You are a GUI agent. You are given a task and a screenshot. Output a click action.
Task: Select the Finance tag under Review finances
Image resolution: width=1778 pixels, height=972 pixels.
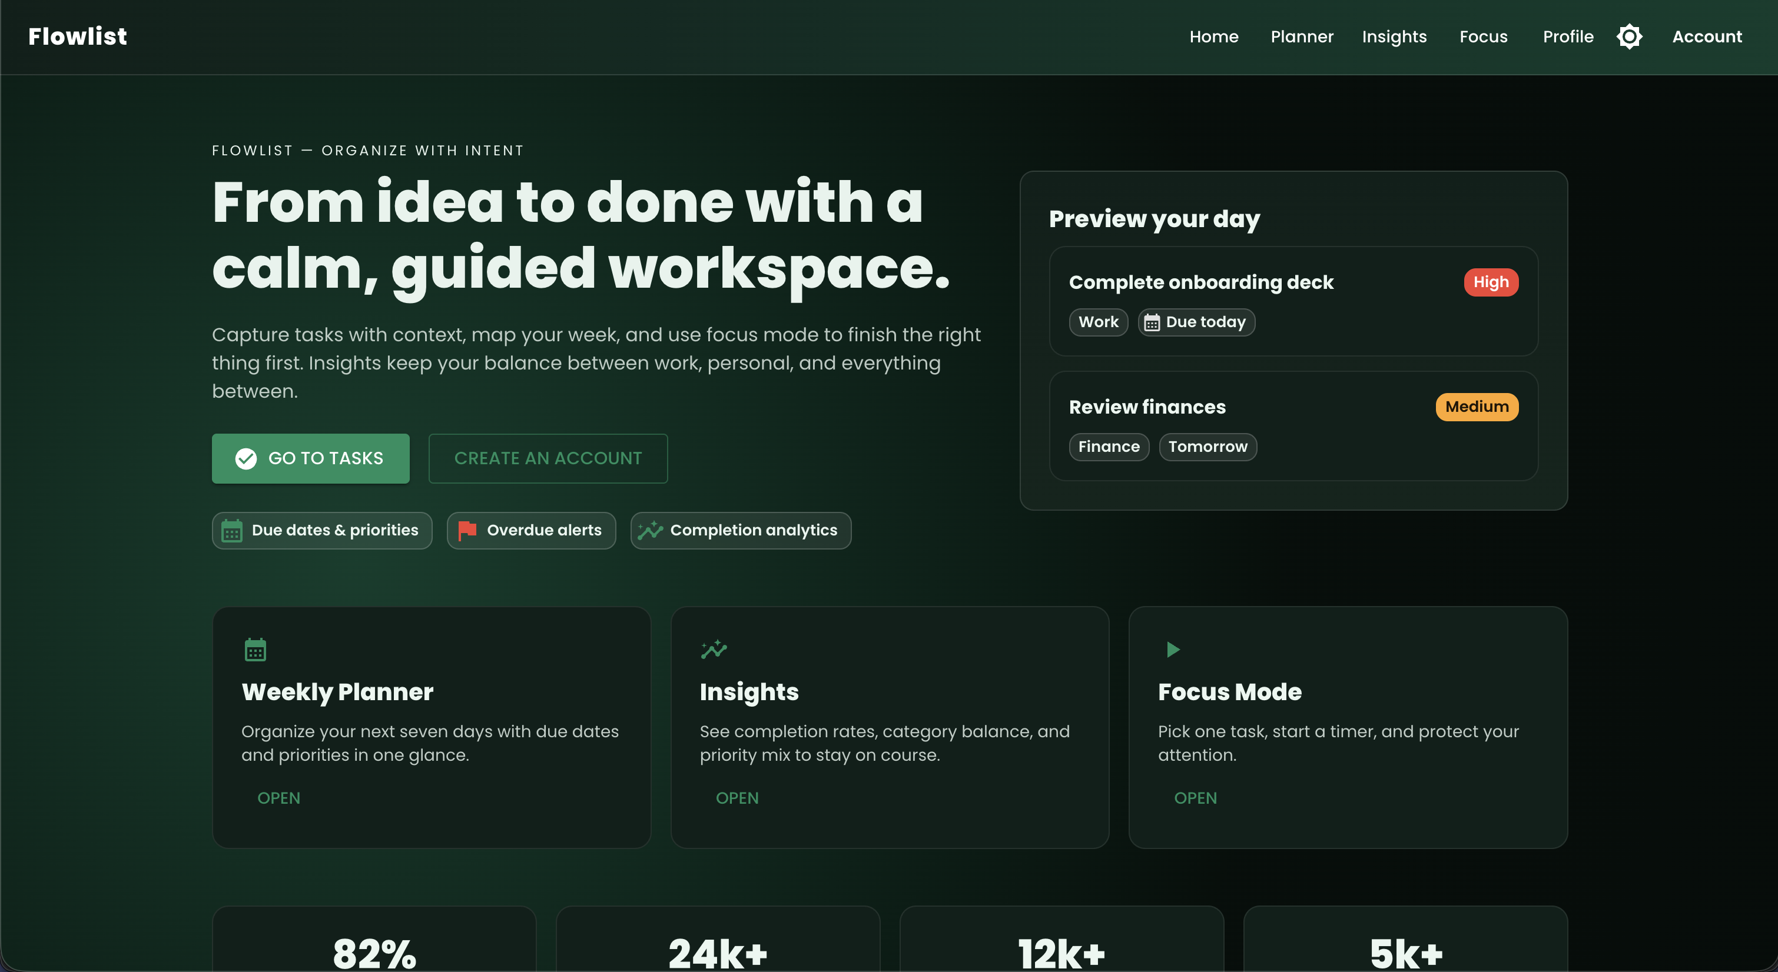tap(1109, 447)
